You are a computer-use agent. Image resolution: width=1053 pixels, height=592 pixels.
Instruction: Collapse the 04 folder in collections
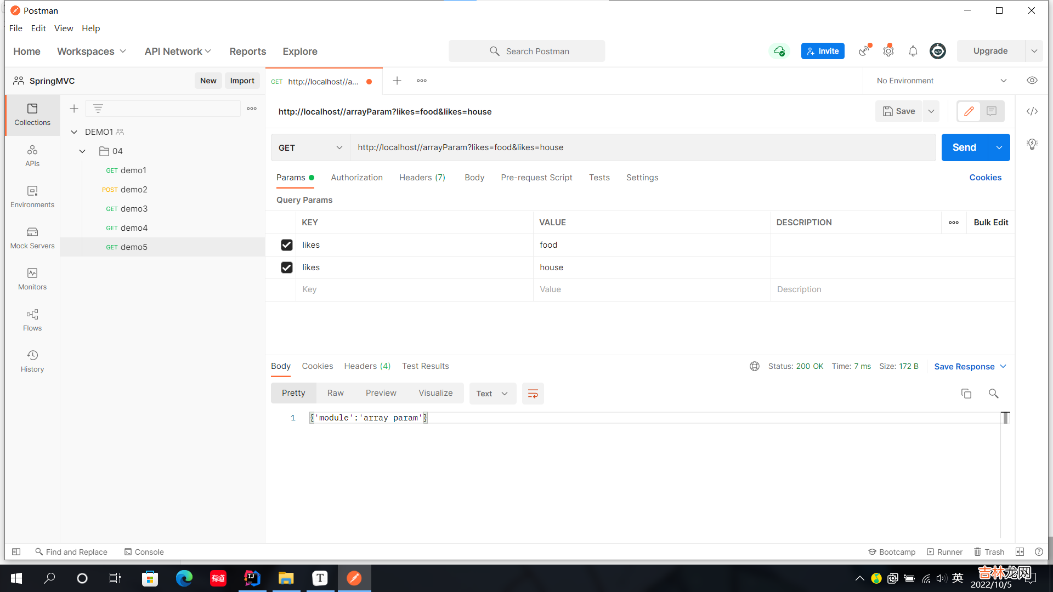click(x=82, y=151)
